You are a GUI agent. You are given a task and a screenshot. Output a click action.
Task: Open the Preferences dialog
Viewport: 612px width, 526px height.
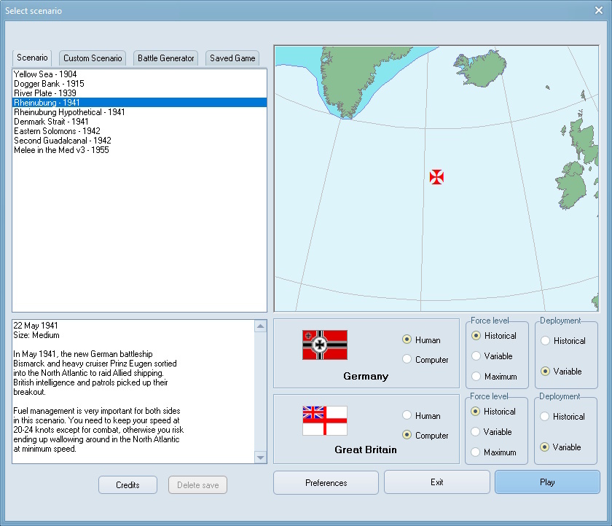(326, 483)
